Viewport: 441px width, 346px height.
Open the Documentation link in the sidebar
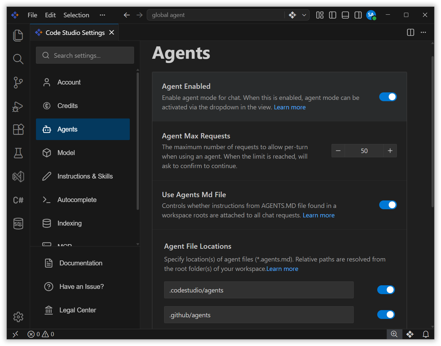coord(81,263)
